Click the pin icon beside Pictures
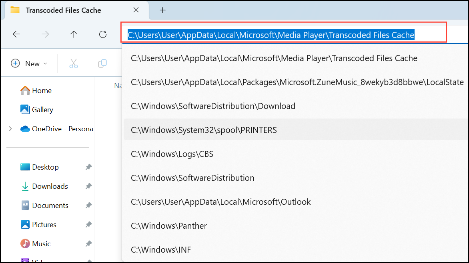The height and width of the screenshot is (263, 469). click(x=88, y=225)
